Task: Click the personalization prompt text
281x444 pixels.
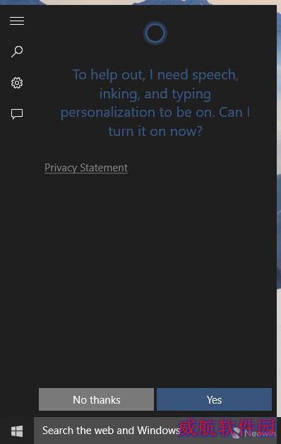Action: click(155, 103)
